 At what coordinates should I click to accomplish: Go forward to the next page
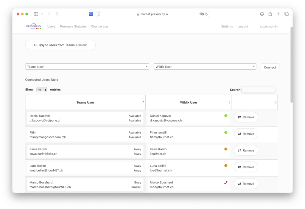pyautogui.click(x=57, y=14)
